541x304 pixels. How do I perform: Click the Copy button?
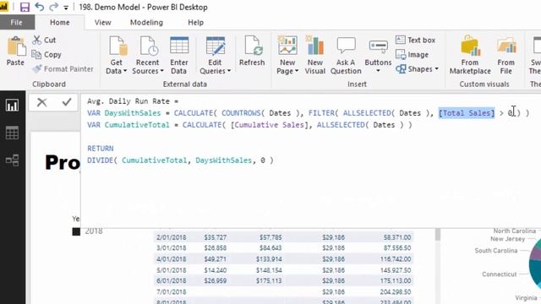pos(46,54)
